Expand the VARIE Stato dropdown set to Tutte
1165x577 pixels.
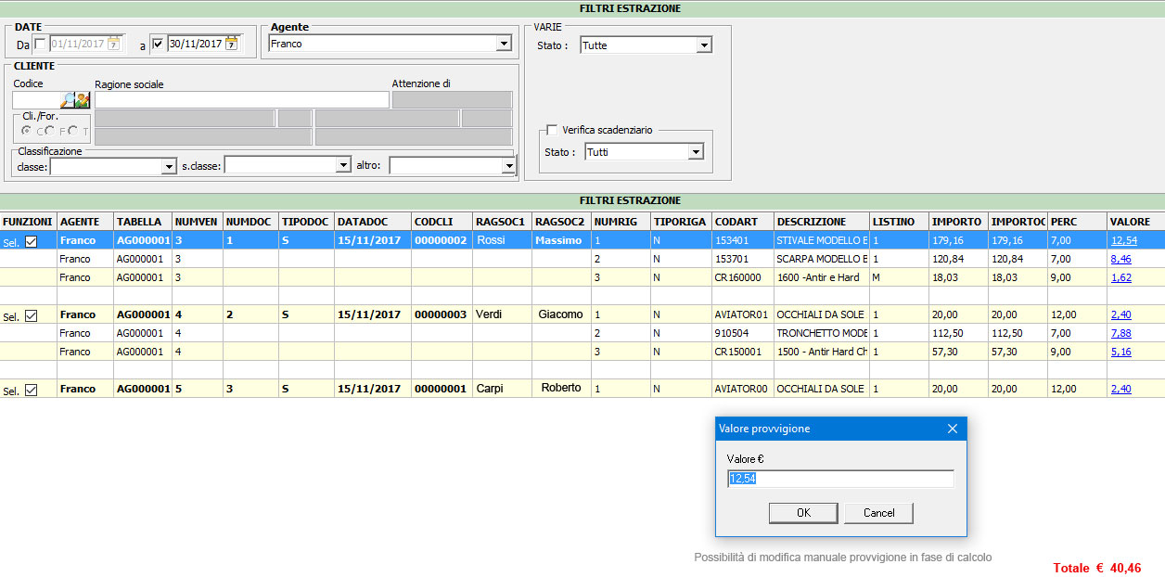click(703, 45)
